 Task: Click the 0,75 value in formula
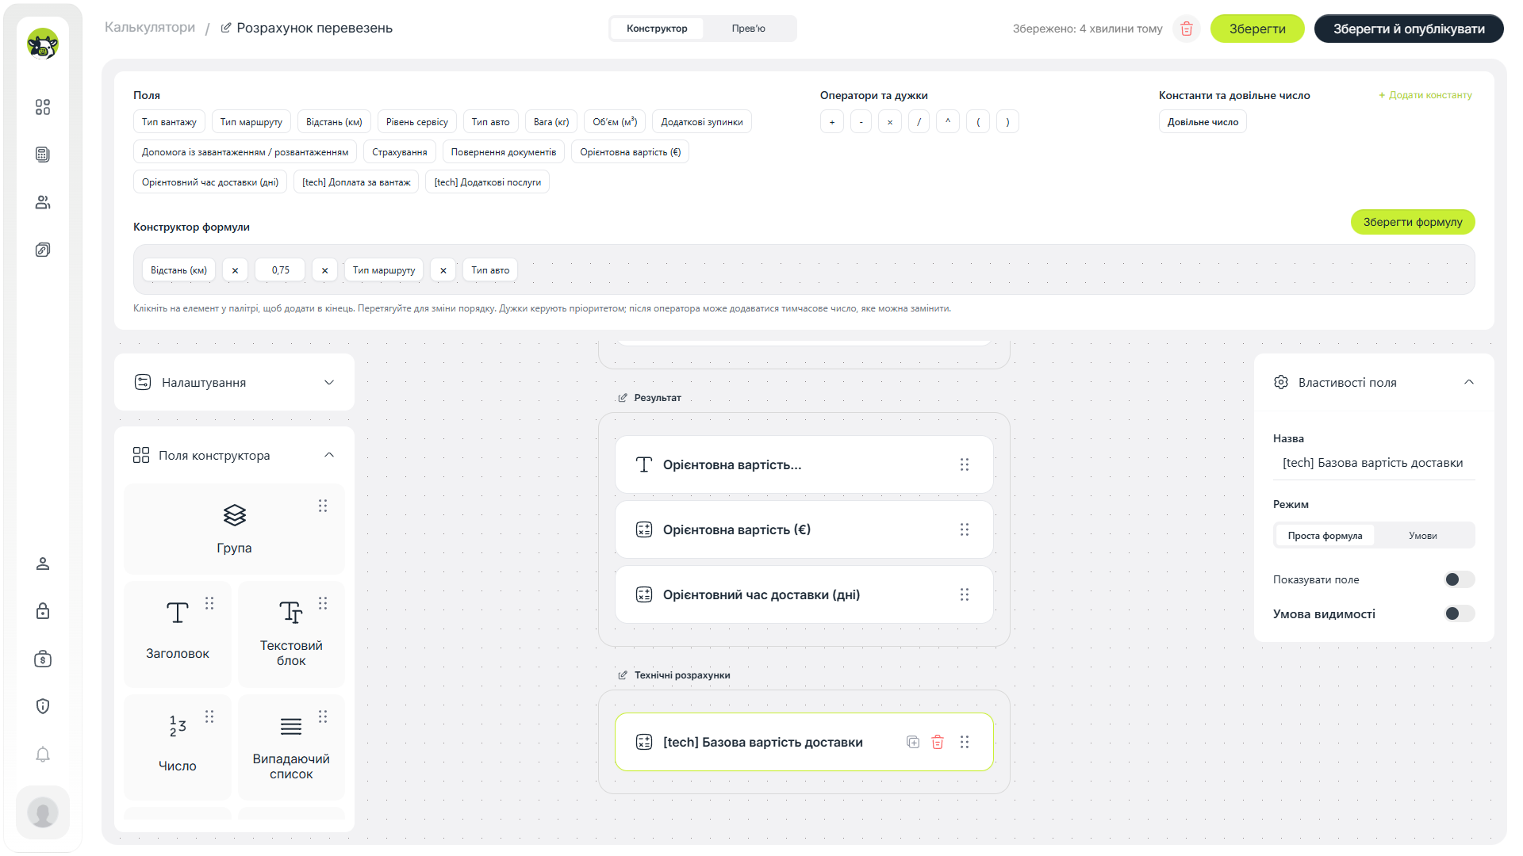click(x=280, y=270)
